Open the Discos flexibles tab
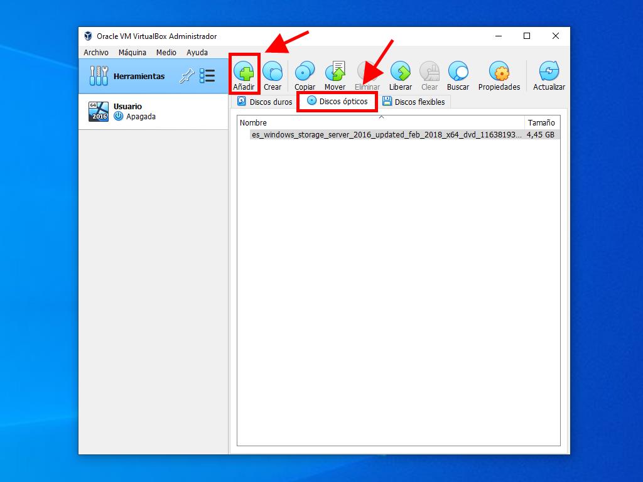 click(x=413, y=102)
